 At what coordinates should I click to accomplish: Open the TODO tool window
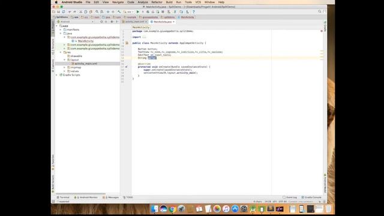(128, 197)
